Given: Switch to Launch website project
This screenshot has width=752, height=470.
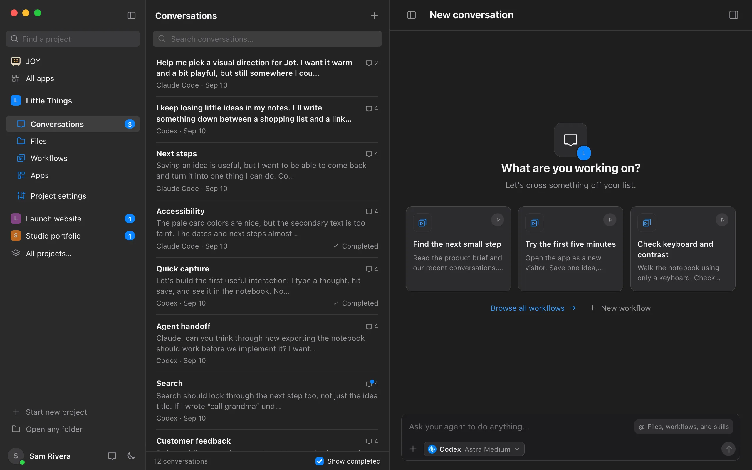Looking at the screenshot, I should 73,219.
